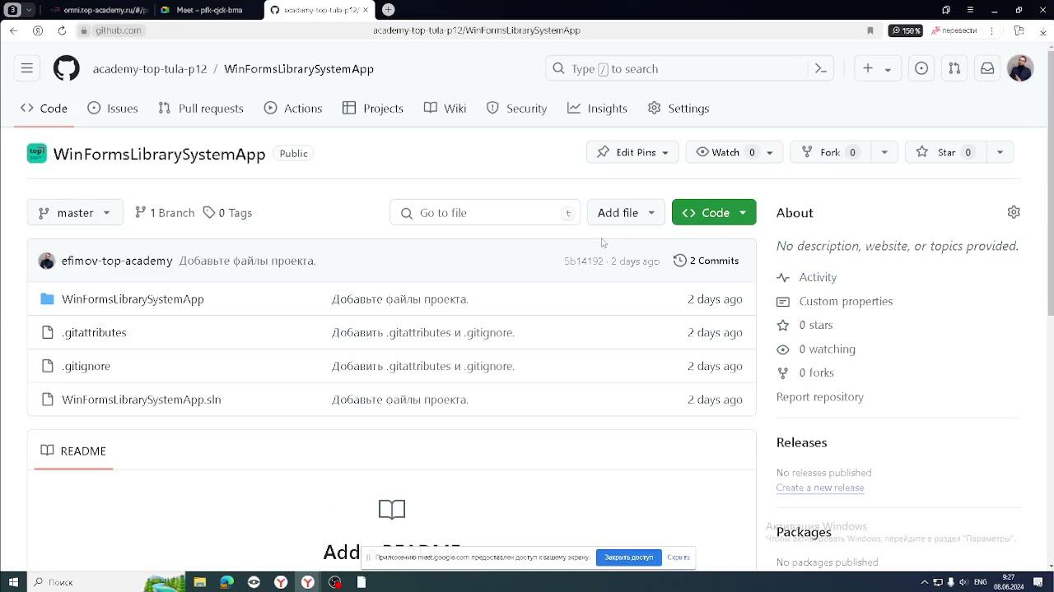Open commit hash 5b14192
The height and width of the screenshot is (592, 1054).
click(584, 261)
